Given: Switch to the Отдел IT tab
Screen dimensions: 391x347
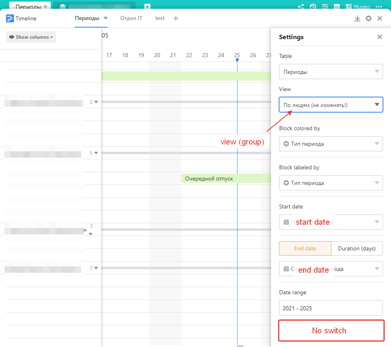Looking at the screenshot, I should [131, 18].
